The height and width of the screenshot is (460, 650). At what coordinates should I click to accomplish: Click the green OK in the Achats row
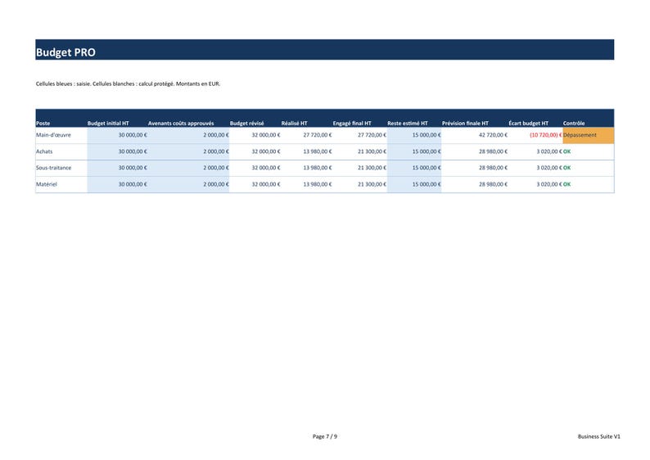(567, 151)
